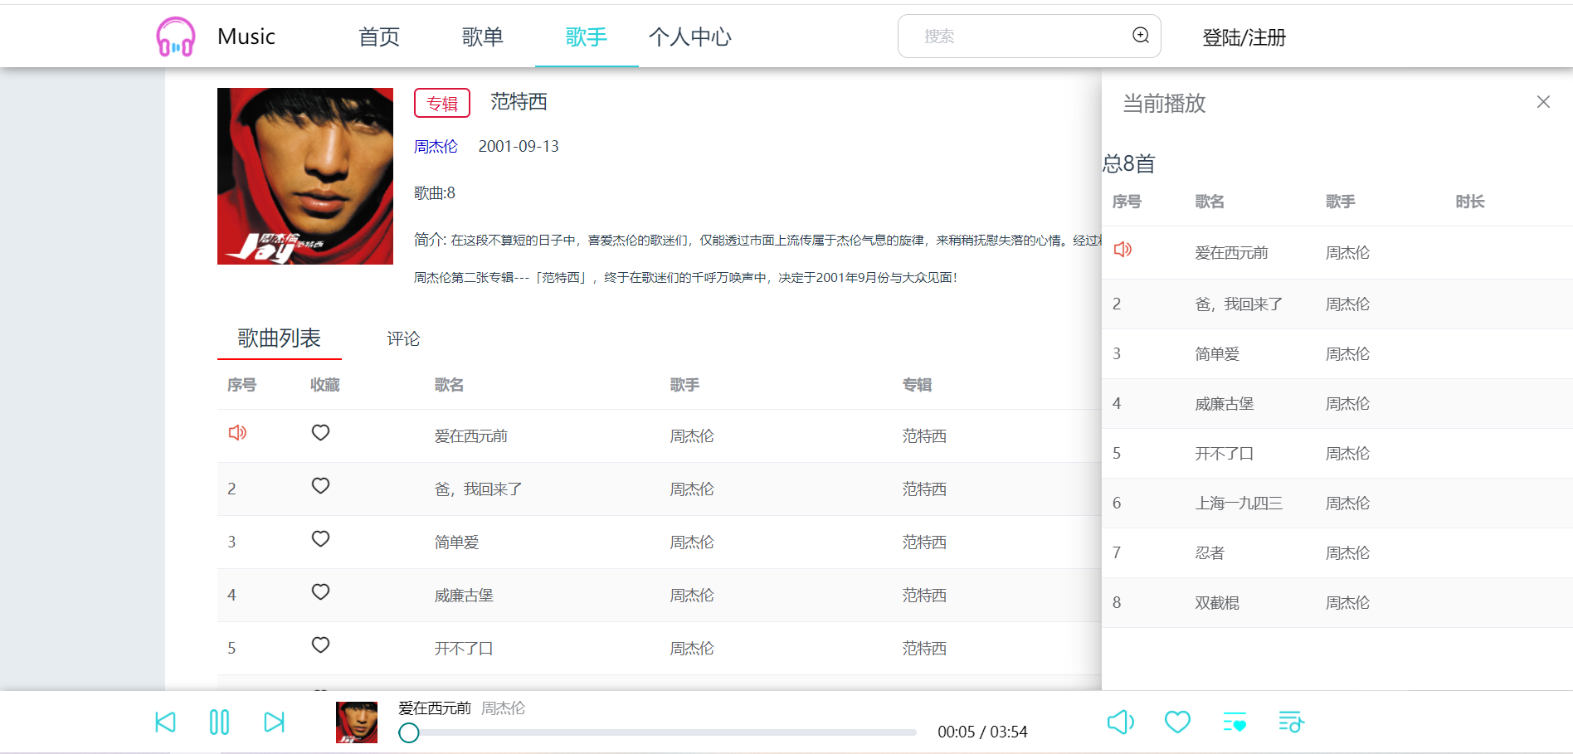Switch to the 评论 tab
The image size is (1573, 754).
pos(402,338)
